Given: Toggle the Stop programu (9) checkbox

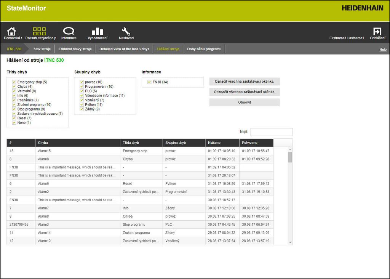Looking at the screenshot, I should (14, 109).
